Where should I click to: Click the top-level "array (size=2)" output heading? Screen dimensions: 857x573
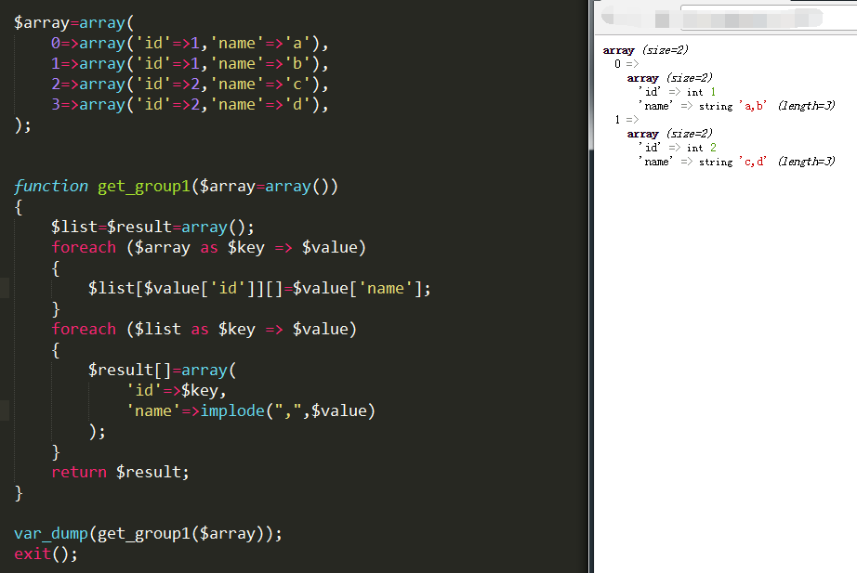pos(645,50)
